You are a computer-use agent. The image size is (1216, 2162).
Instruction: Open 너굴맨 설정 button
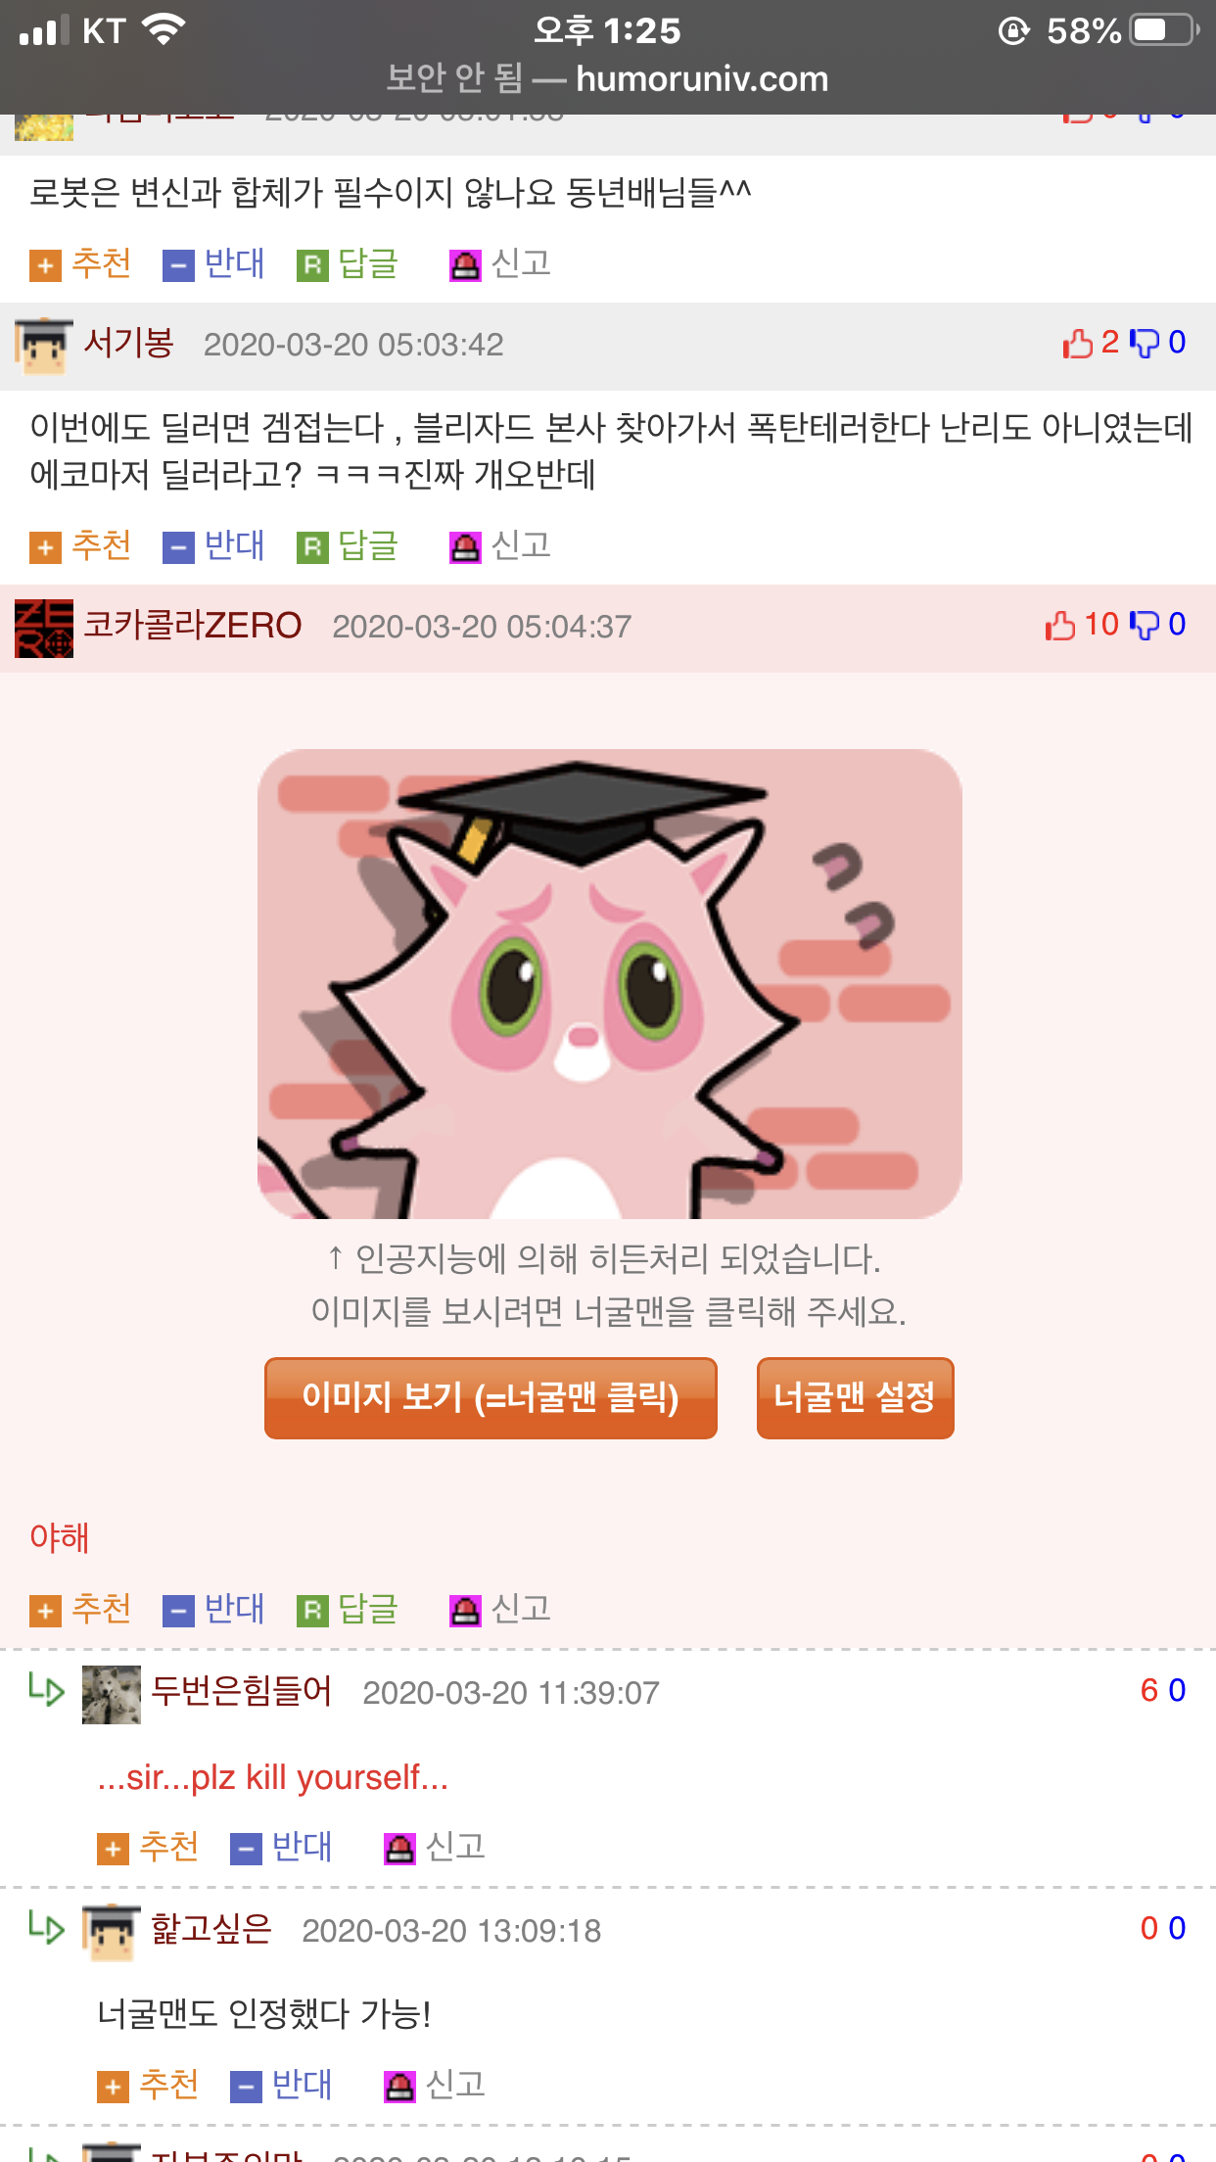(x=855, y=1398)
